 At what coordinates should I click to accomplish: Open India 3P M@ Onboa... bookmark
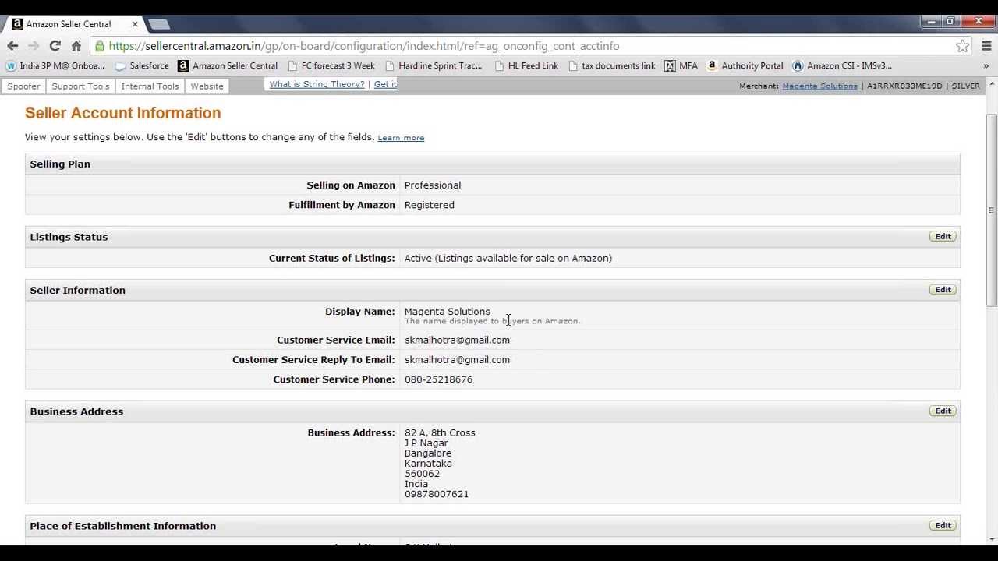tap(55, 65)
